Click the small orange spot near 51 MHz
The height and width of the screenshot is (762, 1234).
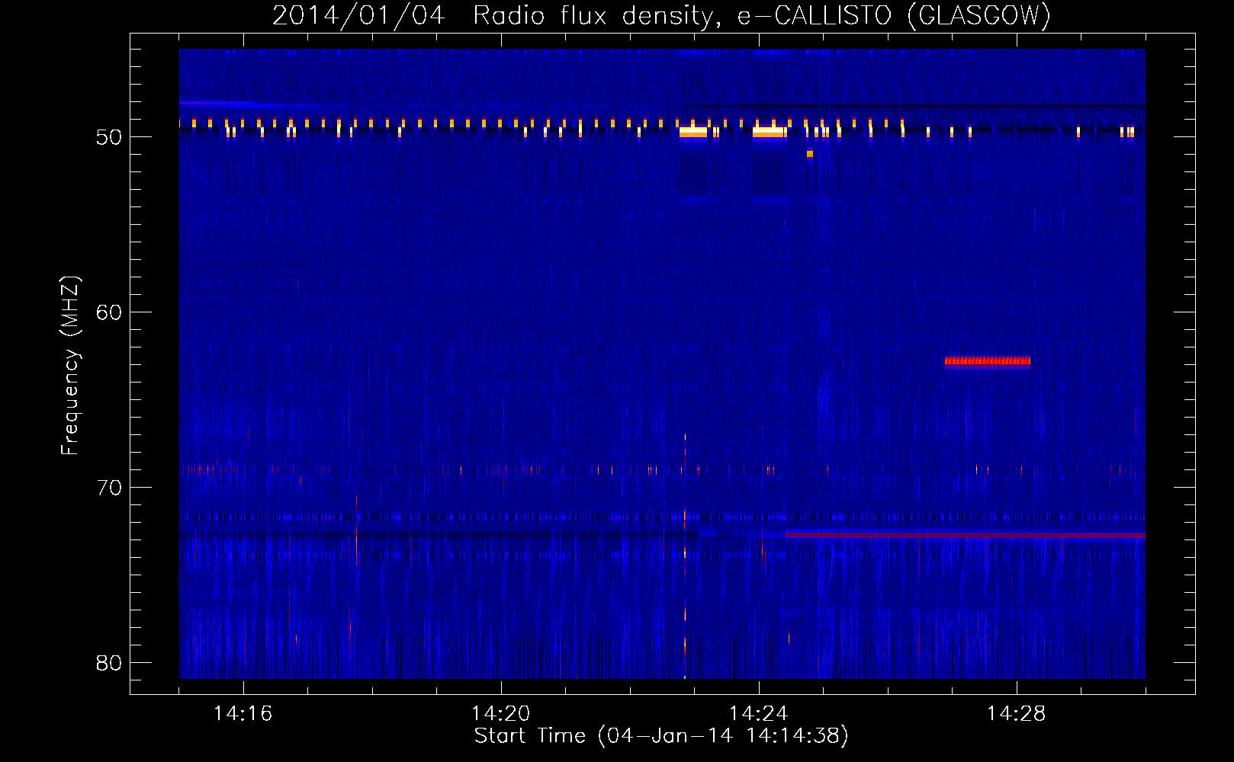click(810, 154)
